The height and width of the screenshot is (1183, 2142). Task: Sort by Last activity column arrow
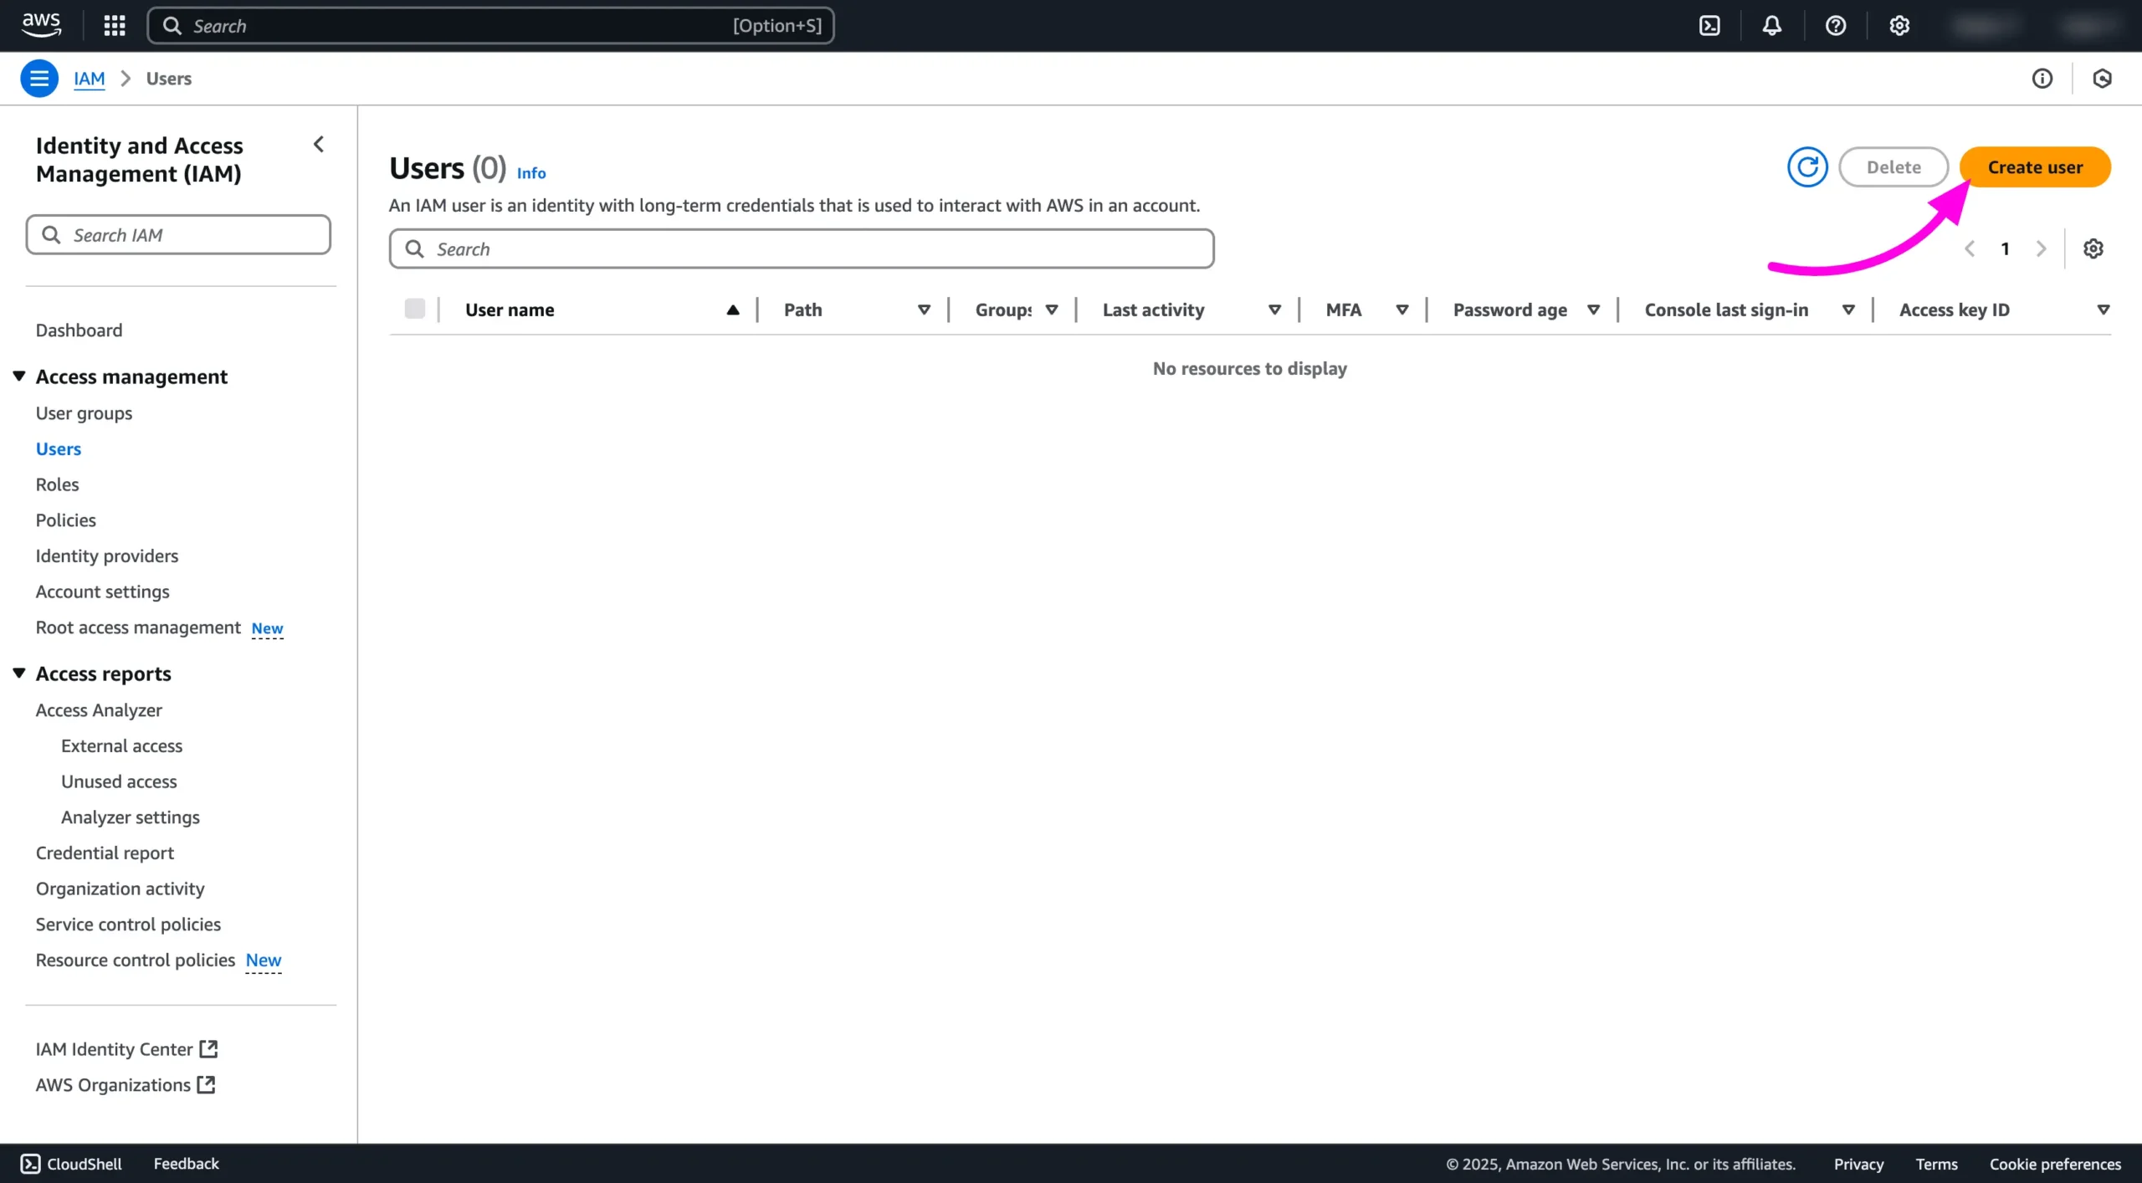(x=1274, y=310)
